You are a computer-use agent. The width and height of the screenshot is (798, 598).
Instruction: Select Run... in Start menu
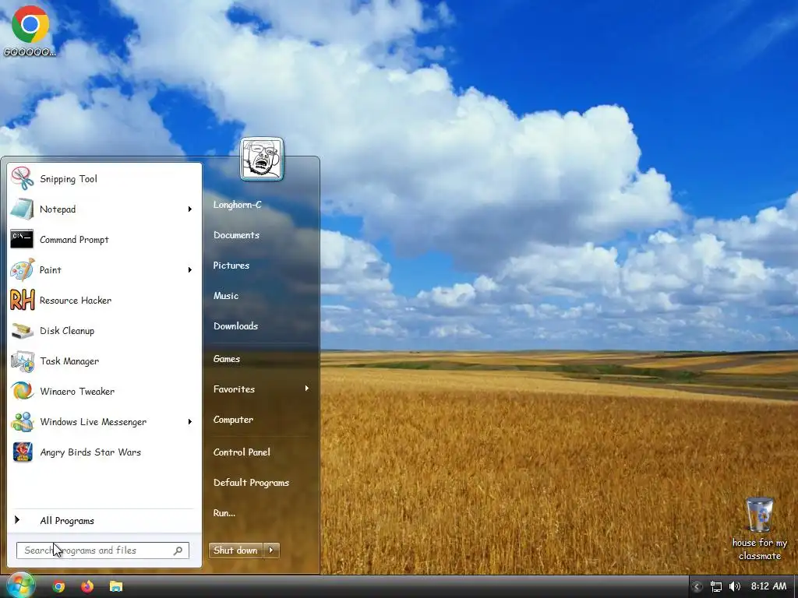[x=224, y=512]
